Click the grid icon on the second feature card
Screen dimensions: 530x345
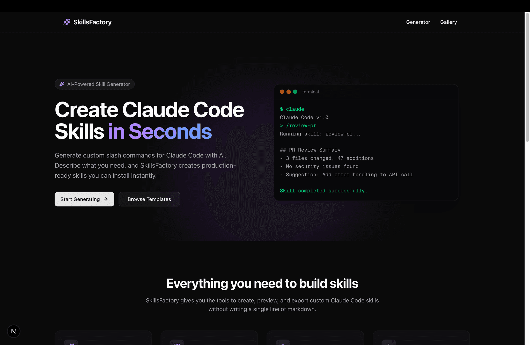point(178,344)
